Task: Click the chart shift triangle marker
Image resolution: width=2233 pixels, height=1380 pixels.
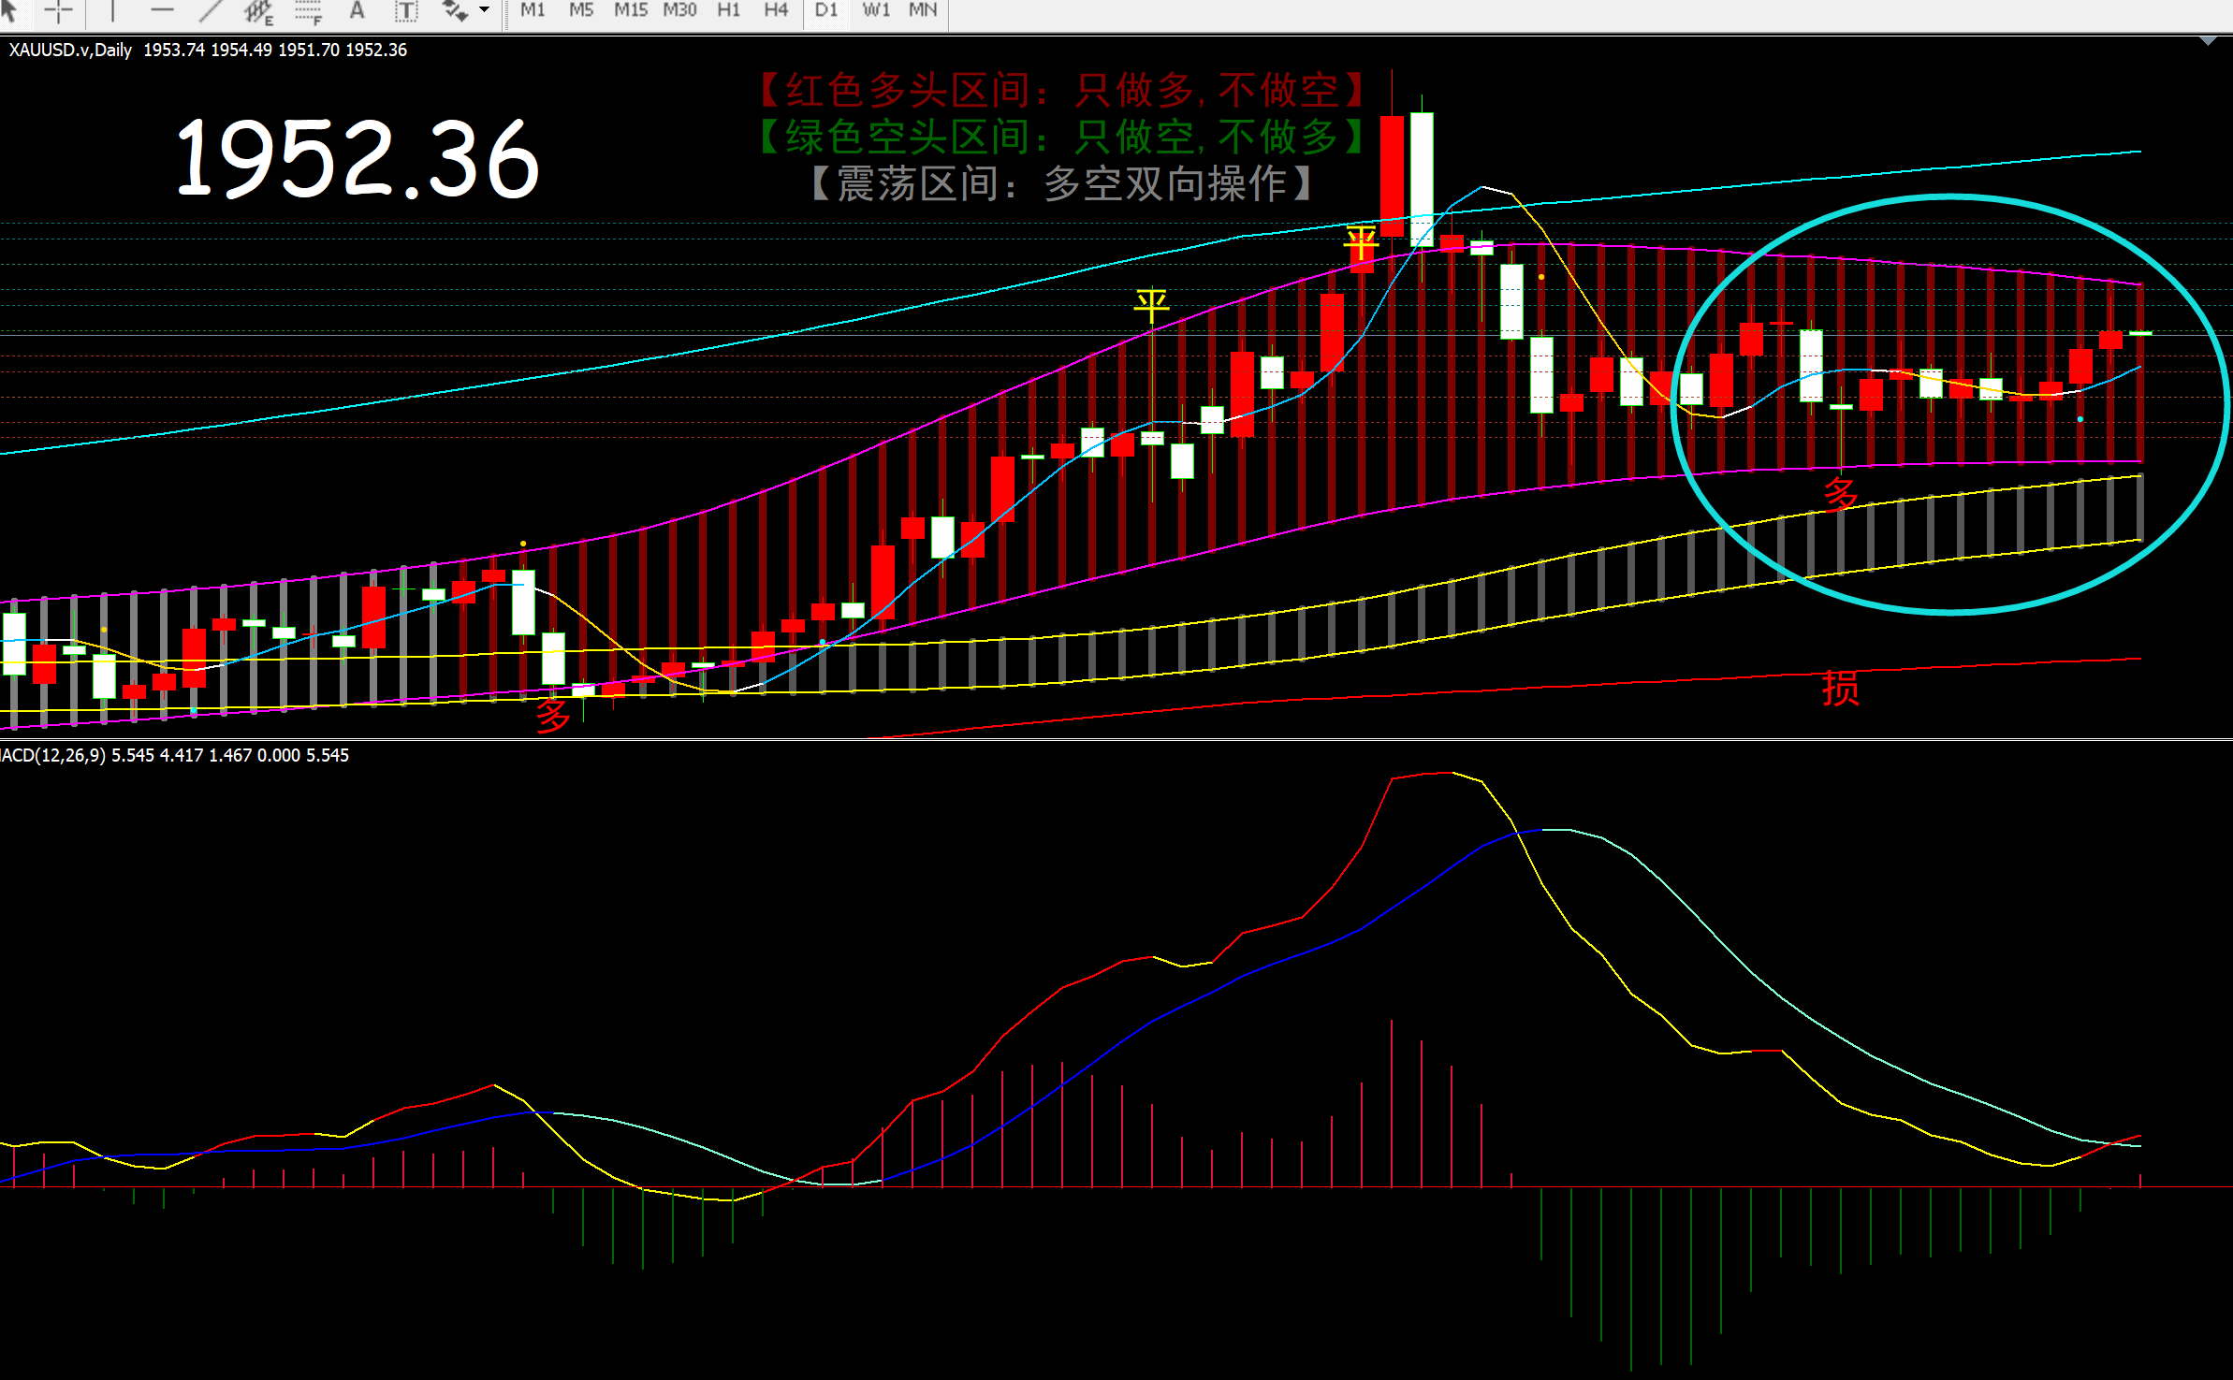Action: [2208, 41]
